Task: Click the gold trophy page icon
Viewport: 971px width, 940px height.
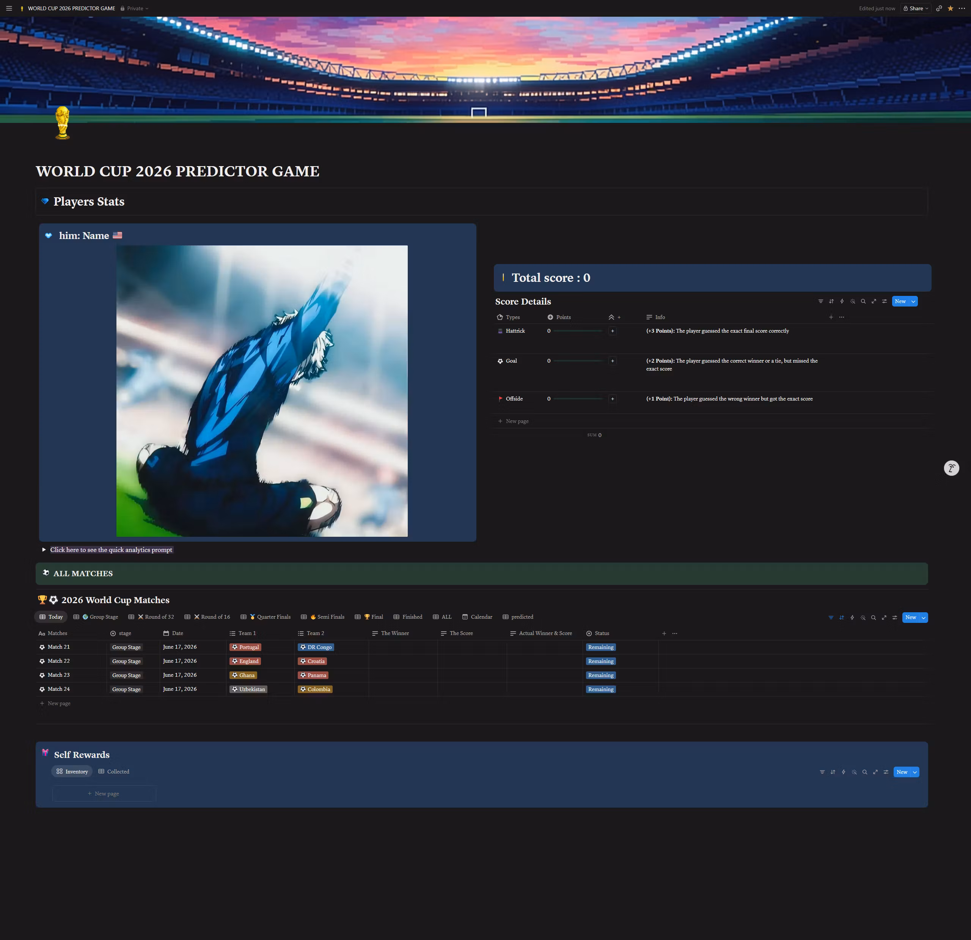Action: click(63, 123)
